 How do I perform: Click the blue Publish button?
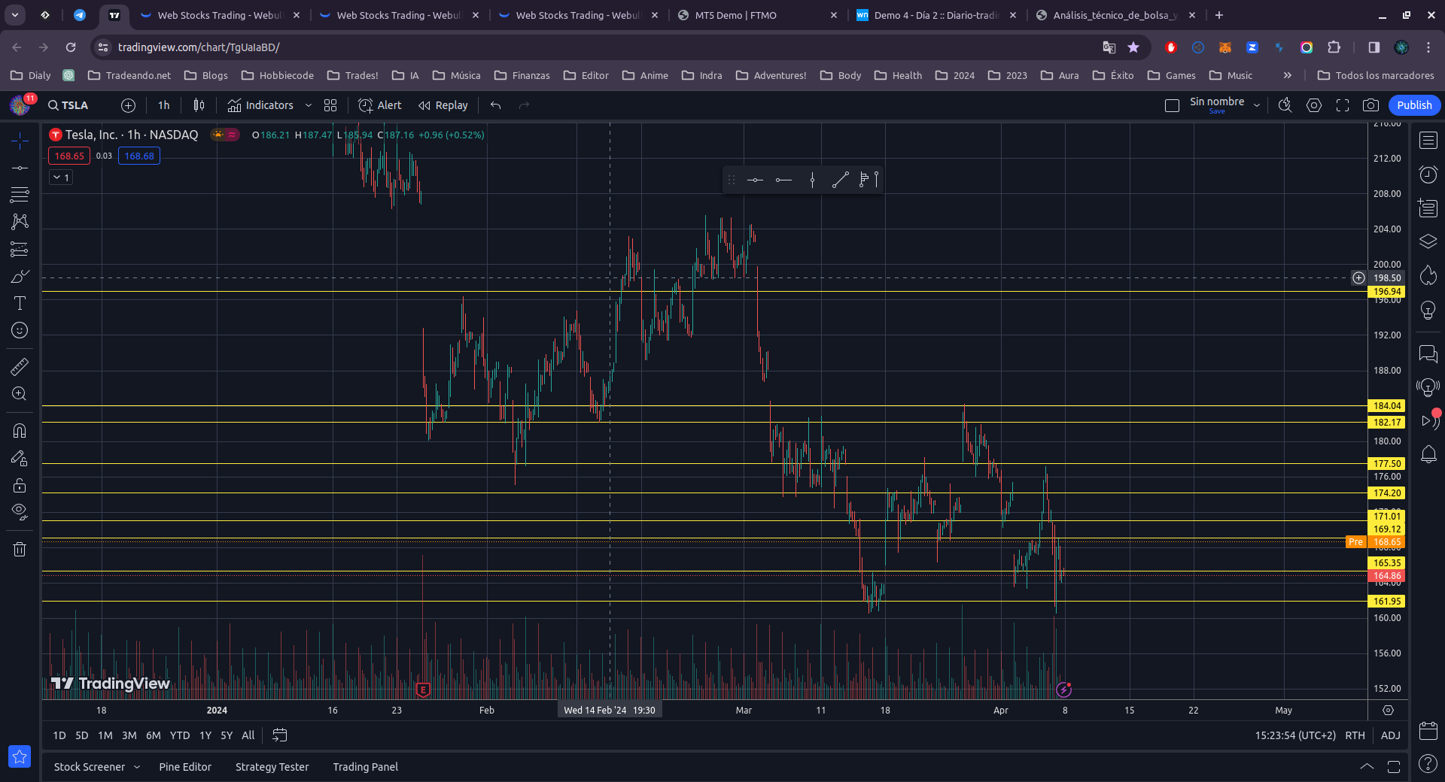pyautogui.click(x=1413, y=106)
